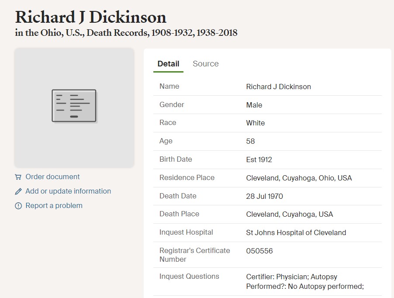
Task: Click certificate number 050556
Action: coord(259,251)
